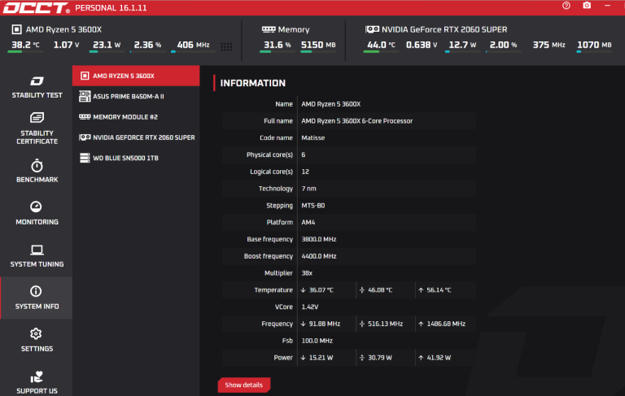625x396 pixels.
Task: Click the Logical cores value 12
Action: click(x=305, y=172)
